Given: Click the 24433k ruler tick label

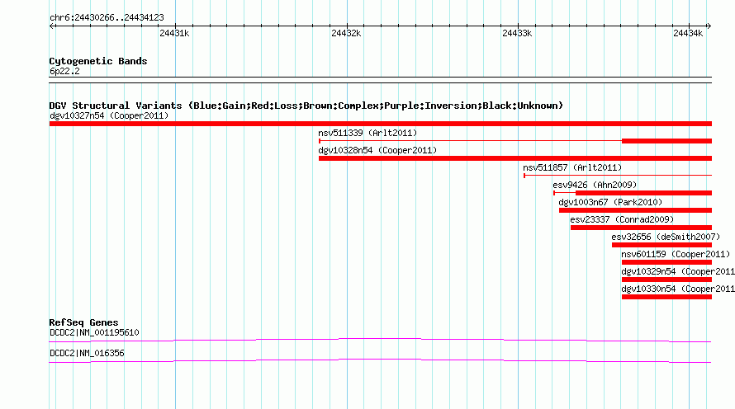Looking at the screenshot, I should click(x=517, y=33).
